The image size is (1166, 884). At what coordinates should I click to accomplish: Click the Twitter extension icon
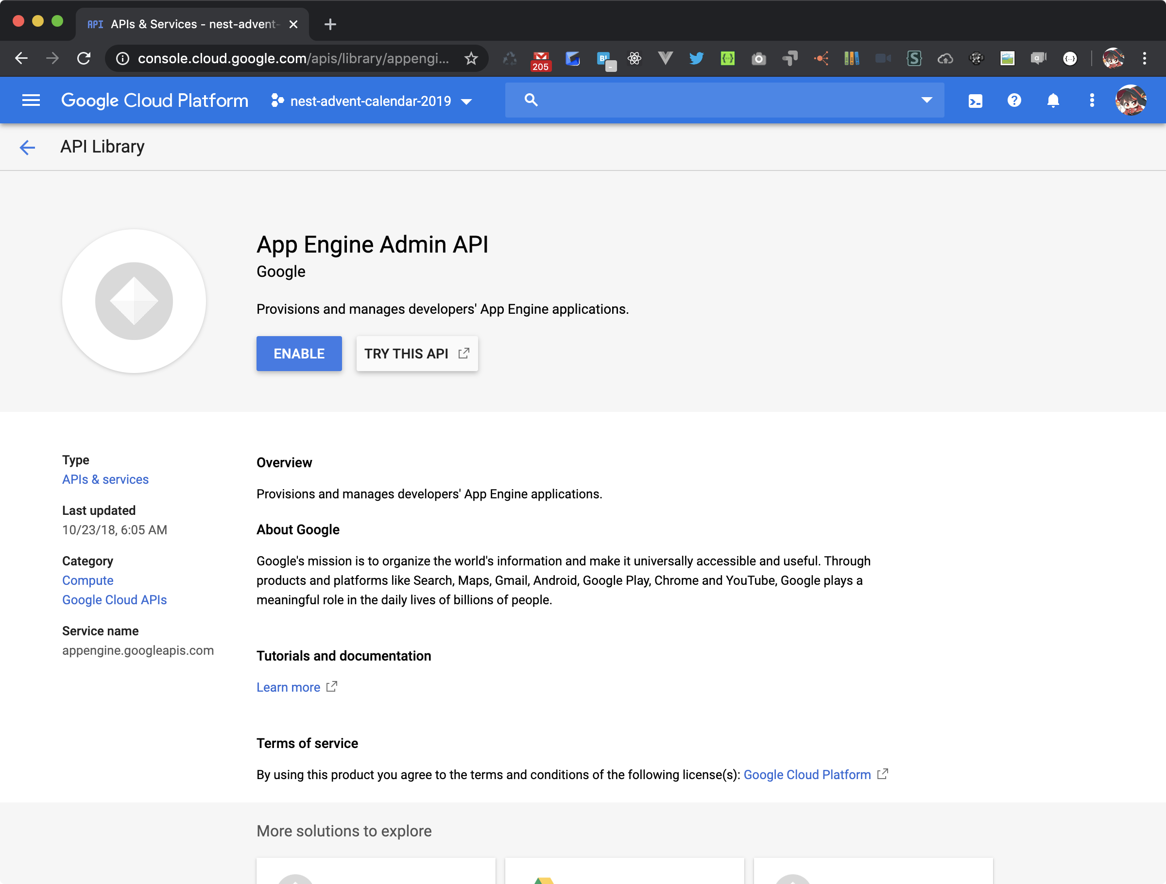696,58
